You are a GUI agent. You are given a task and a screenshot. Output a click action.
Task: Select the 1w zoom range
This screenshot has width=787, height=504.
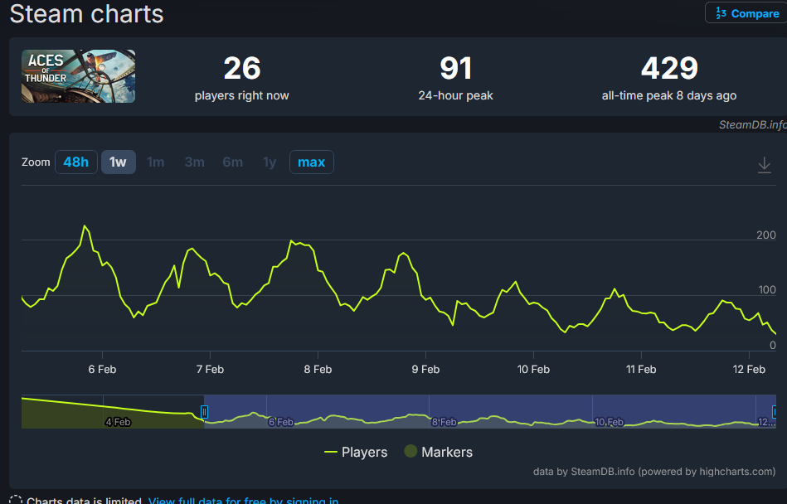pos(118,162)
